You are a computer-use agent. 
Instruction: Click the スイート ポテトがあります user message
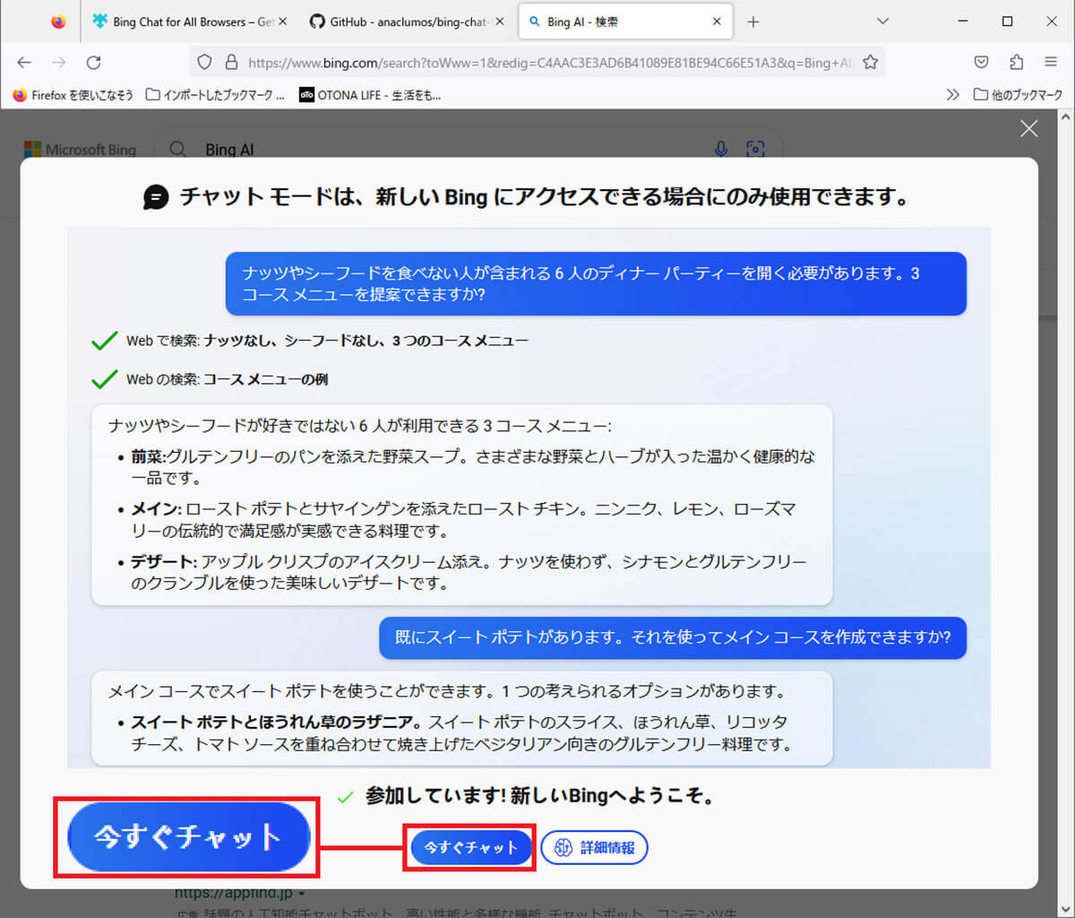pyautogui.click(x=673, y=637)
